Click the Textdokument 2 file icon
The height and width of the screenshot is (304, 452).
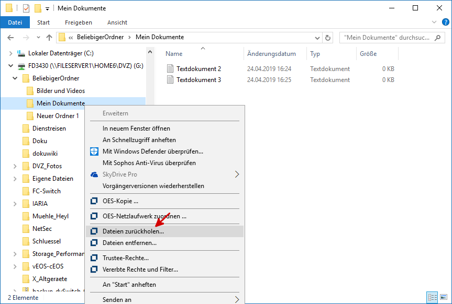(x=170, y=69)
